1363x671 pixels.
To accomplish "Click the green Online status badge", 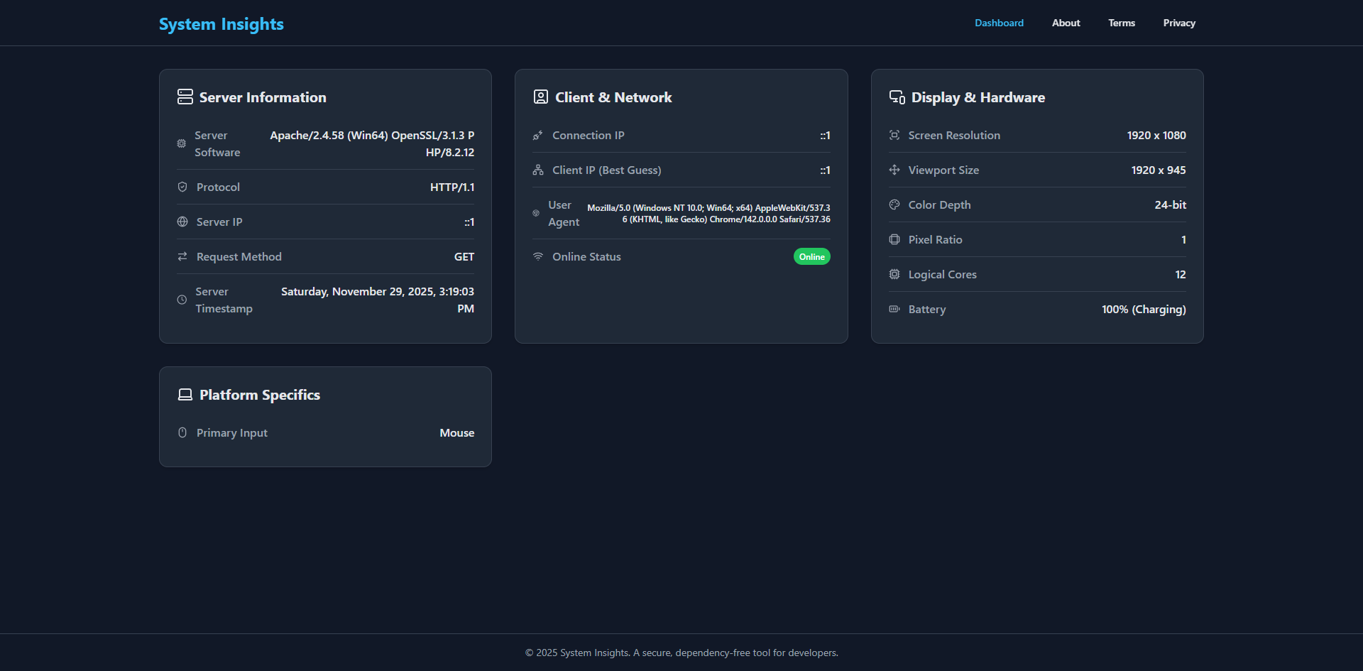I will coord(811,256).
